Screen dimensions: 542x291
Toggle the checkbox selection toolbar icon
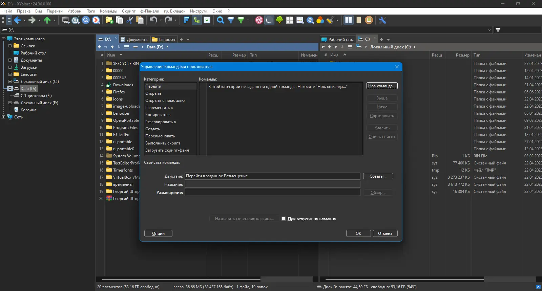[x=207, y=20]
